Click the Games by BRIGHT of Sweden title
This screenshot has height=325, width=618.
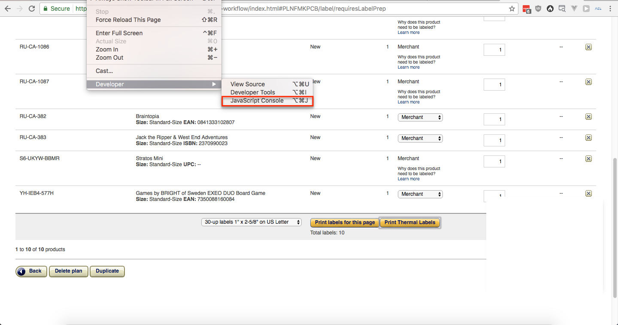click(x=200, y=193)
